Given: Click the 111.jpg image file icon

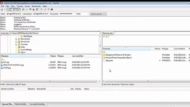Looking at the screenshot, I should pos(2,62).
